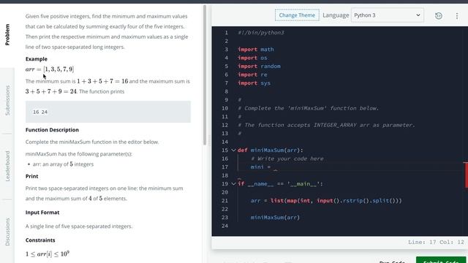Click the "Complete the 'miniMaxSum' function below" comment
The height and width of the screenshot is (263, 468).
coord(309,109)
